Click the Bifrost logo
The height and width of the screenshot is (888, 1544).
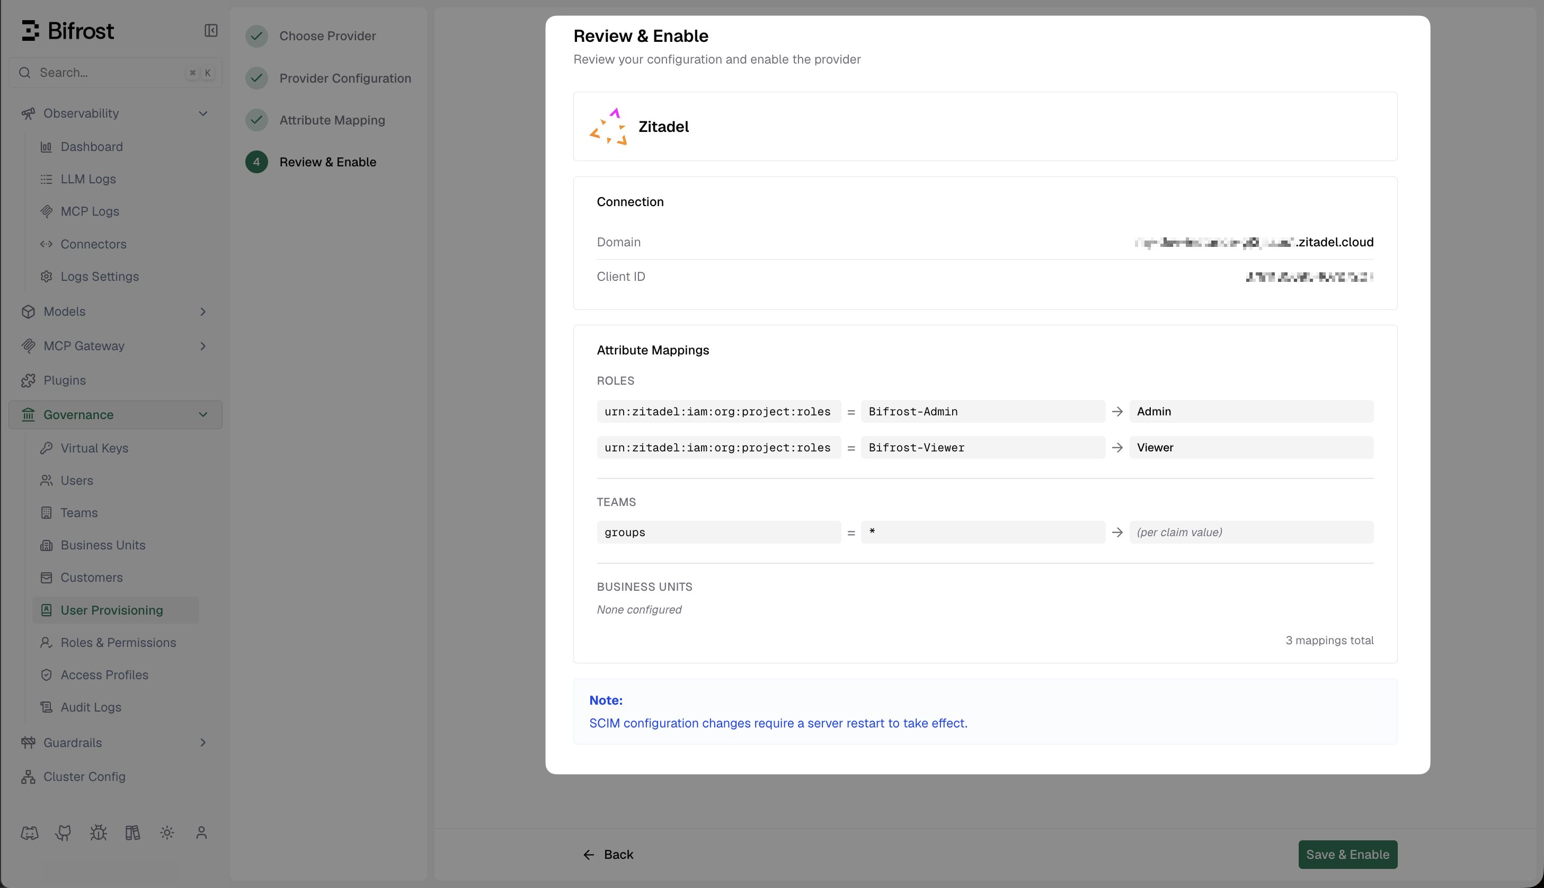coord(68,31)
